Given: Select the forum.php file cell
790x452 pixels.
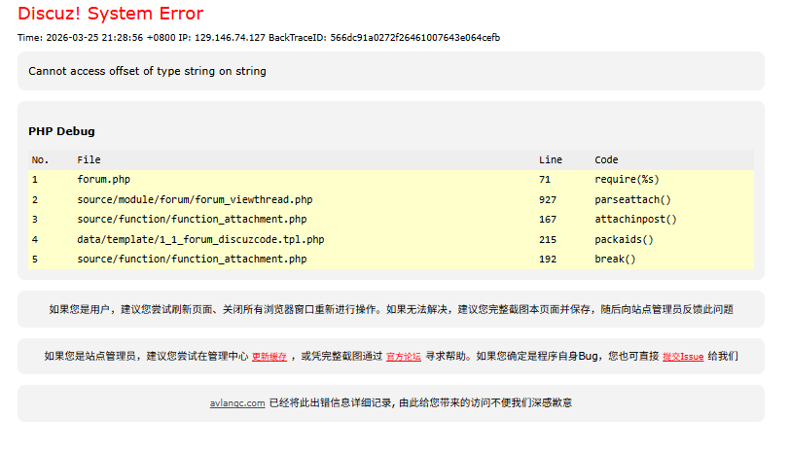Looking at the screenshot, I should point(104,180).
